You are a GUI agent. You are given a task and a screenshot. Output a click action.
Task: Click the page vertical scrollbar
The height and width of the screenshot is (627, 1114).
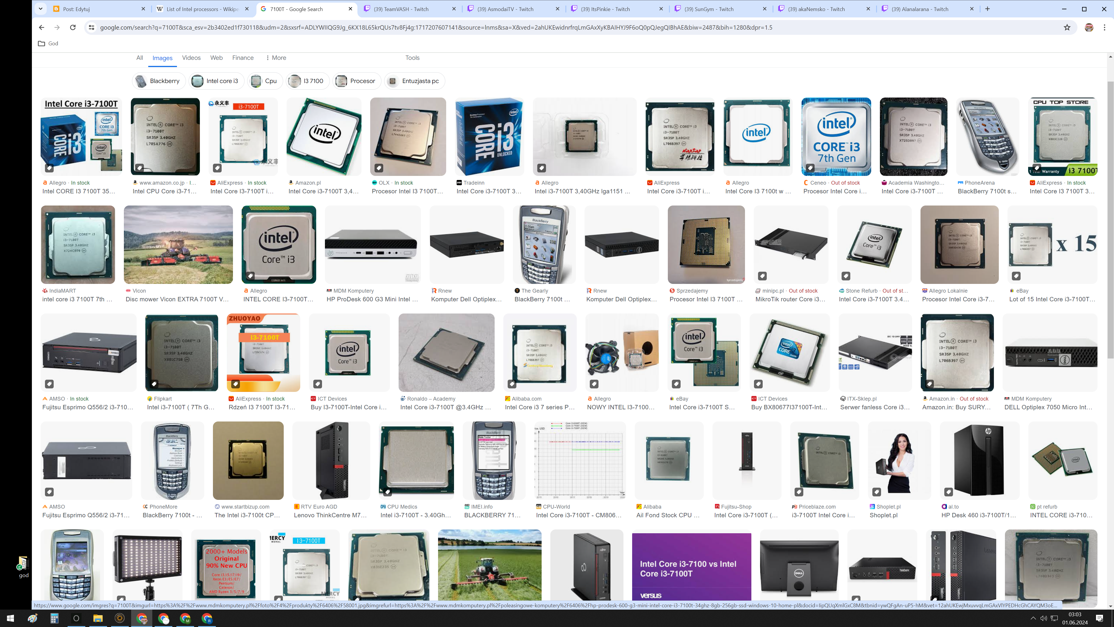click(x=1110, y=216)
